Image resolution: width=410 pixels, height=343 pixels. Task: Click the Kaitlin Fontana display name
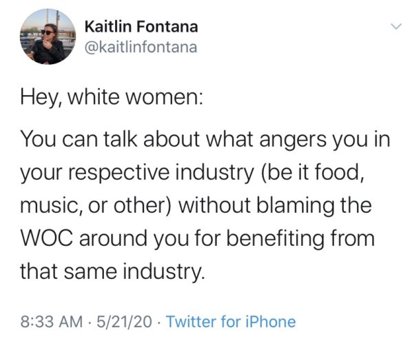pyautogui.click(x=141, y=27)
